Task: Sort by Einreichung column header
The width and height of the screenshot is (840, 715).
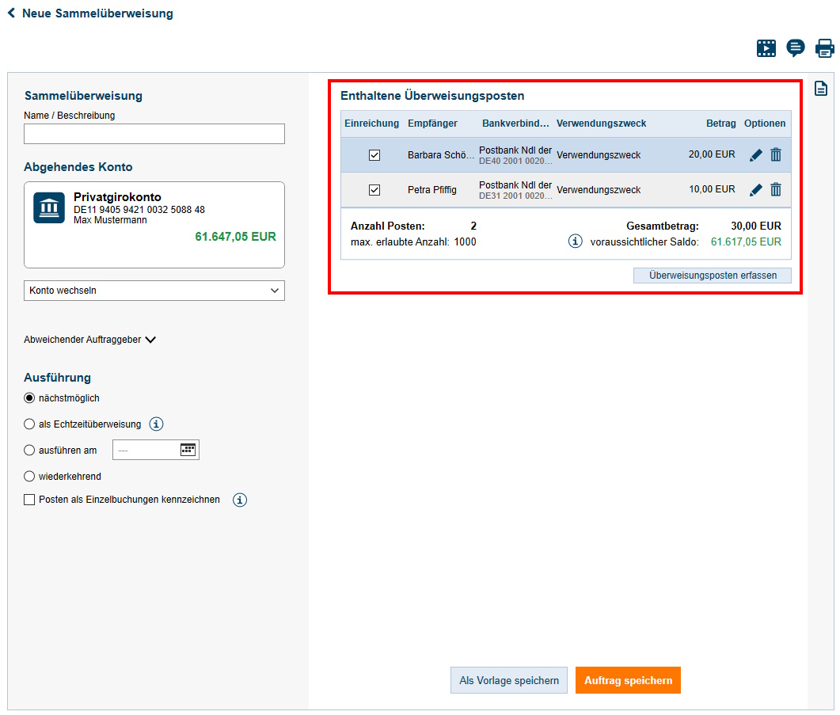Action: pos(372,124)
